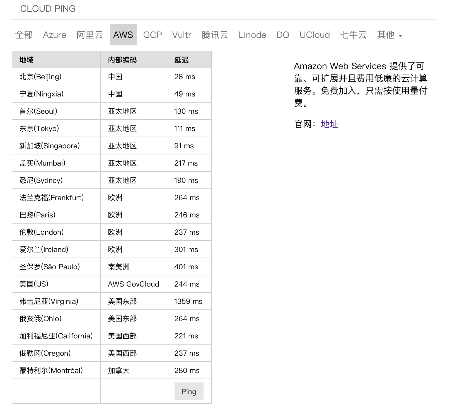This screenshot has width=450, height=412.
Task: View GCP latency results
Action: (x=152, y=35)
